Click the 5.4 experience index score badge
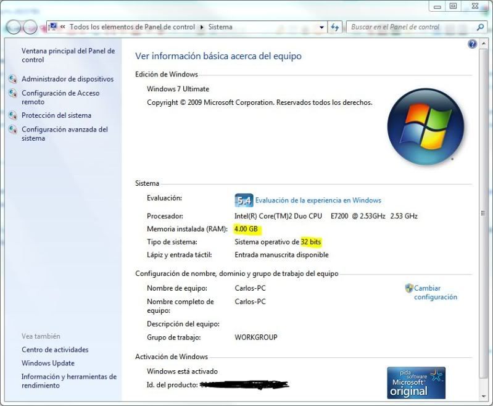This screenshot has width=493, height=406. (244, 201)
